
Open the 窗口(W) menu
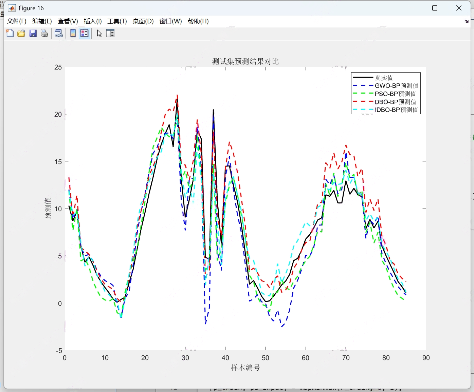[x=171, y=21]
